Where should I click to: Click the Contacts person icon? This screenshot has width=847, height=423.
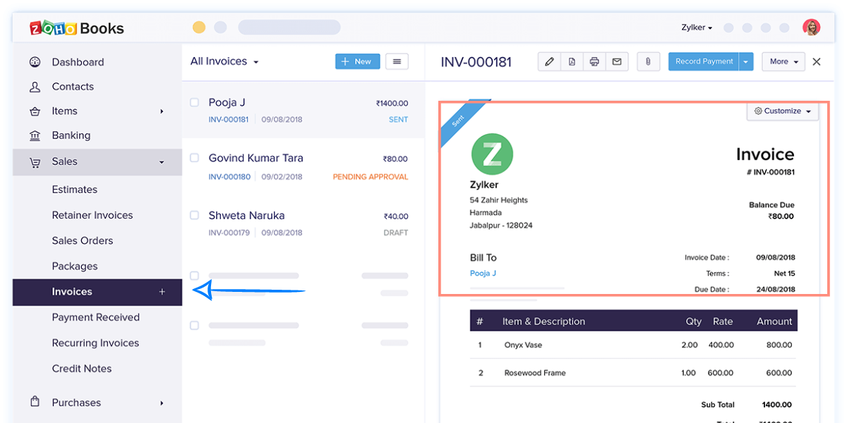35,87
